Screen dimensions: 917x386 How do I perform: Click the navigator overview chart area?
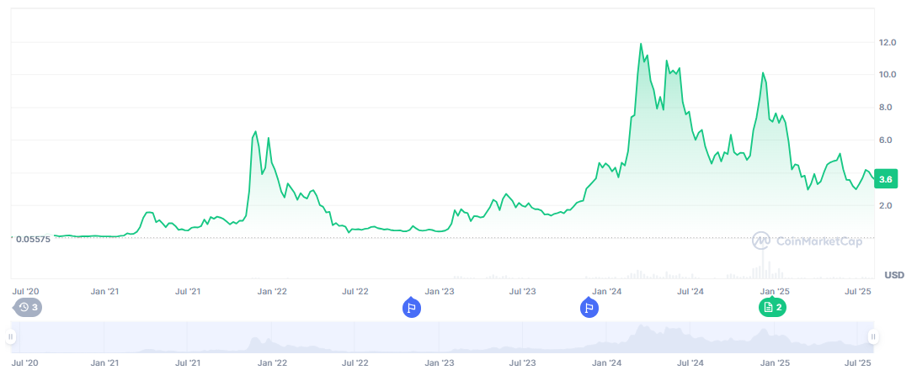click(x=441, y=337)
